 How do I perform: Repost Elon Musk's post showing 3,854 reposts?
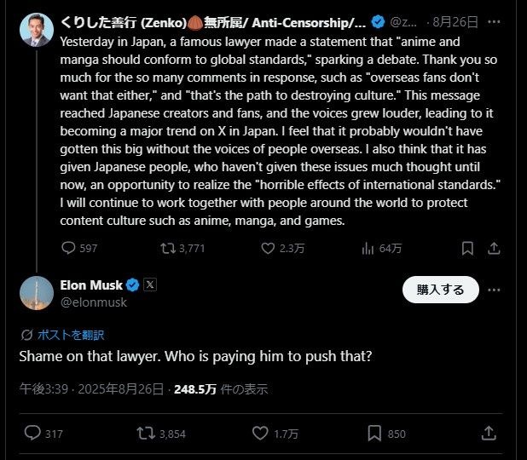[147, 434]
